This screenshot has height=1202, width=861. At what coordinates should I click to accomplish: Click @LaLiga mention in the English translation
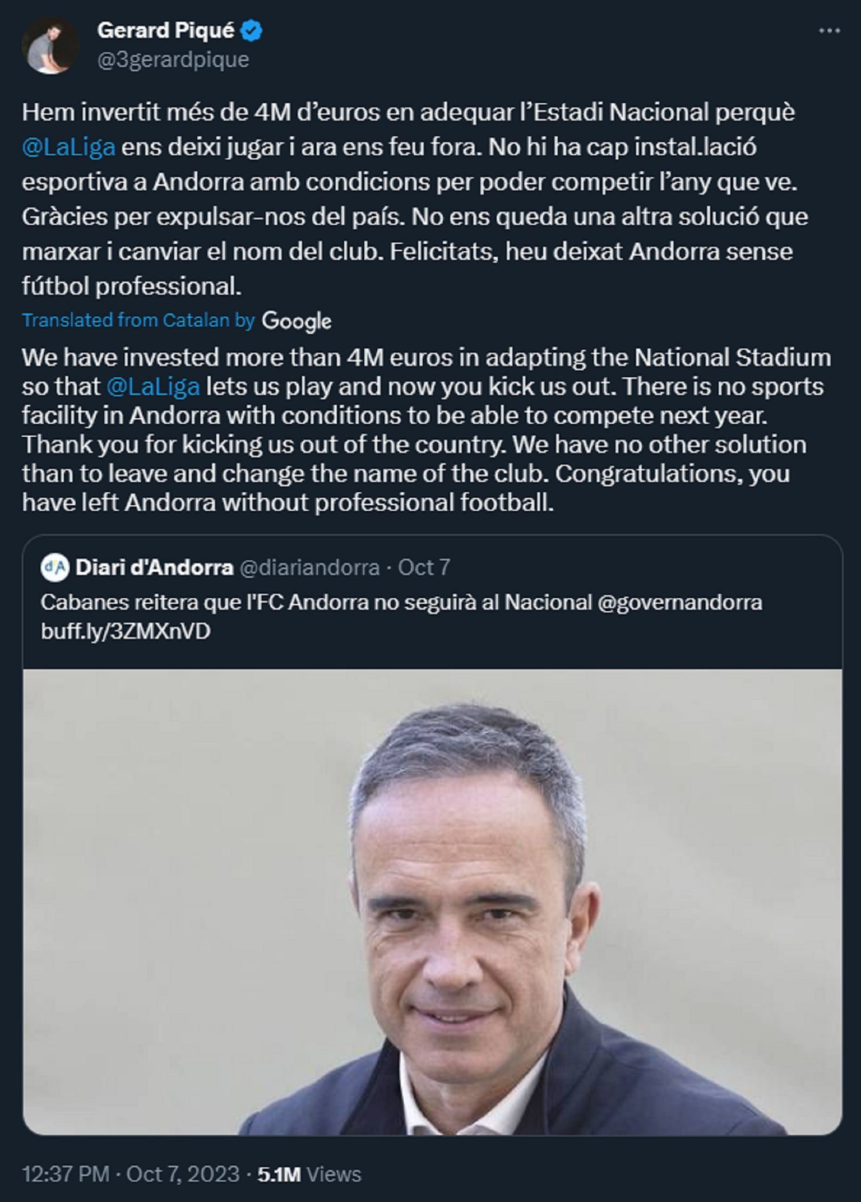click(x=153, y=387)
